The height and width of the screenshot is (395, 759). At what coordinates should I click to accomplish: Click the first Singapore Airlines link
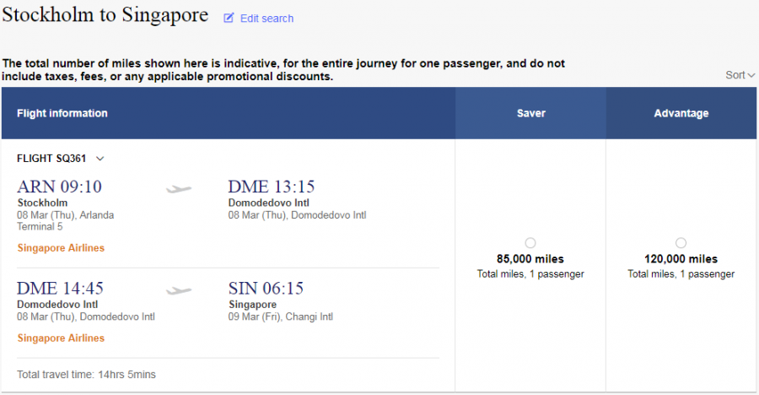coord(61,248)
